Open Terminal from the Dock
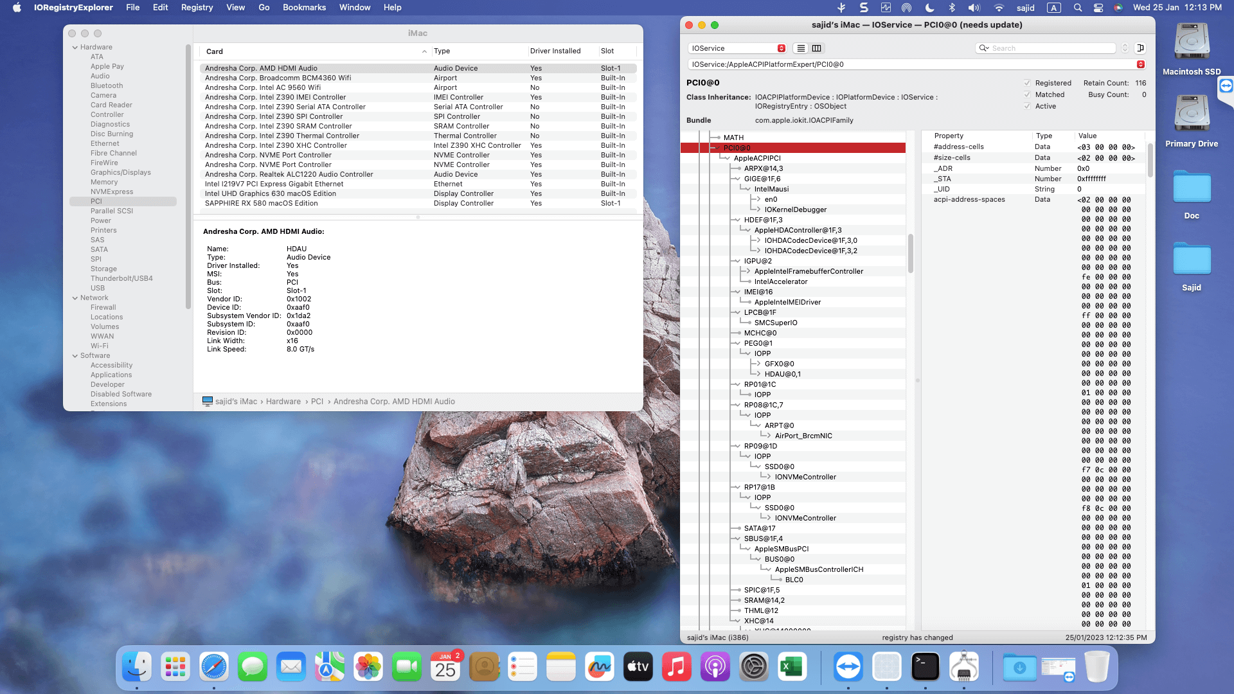The height and width of the screenshot is (694, 1234). pyautogui.click(x=925, y=667)
